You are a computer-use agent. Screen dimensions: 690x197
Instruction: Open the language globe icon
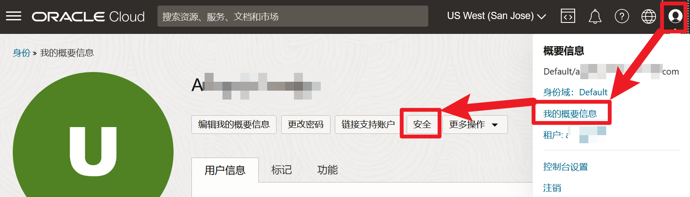coord(649,16)
